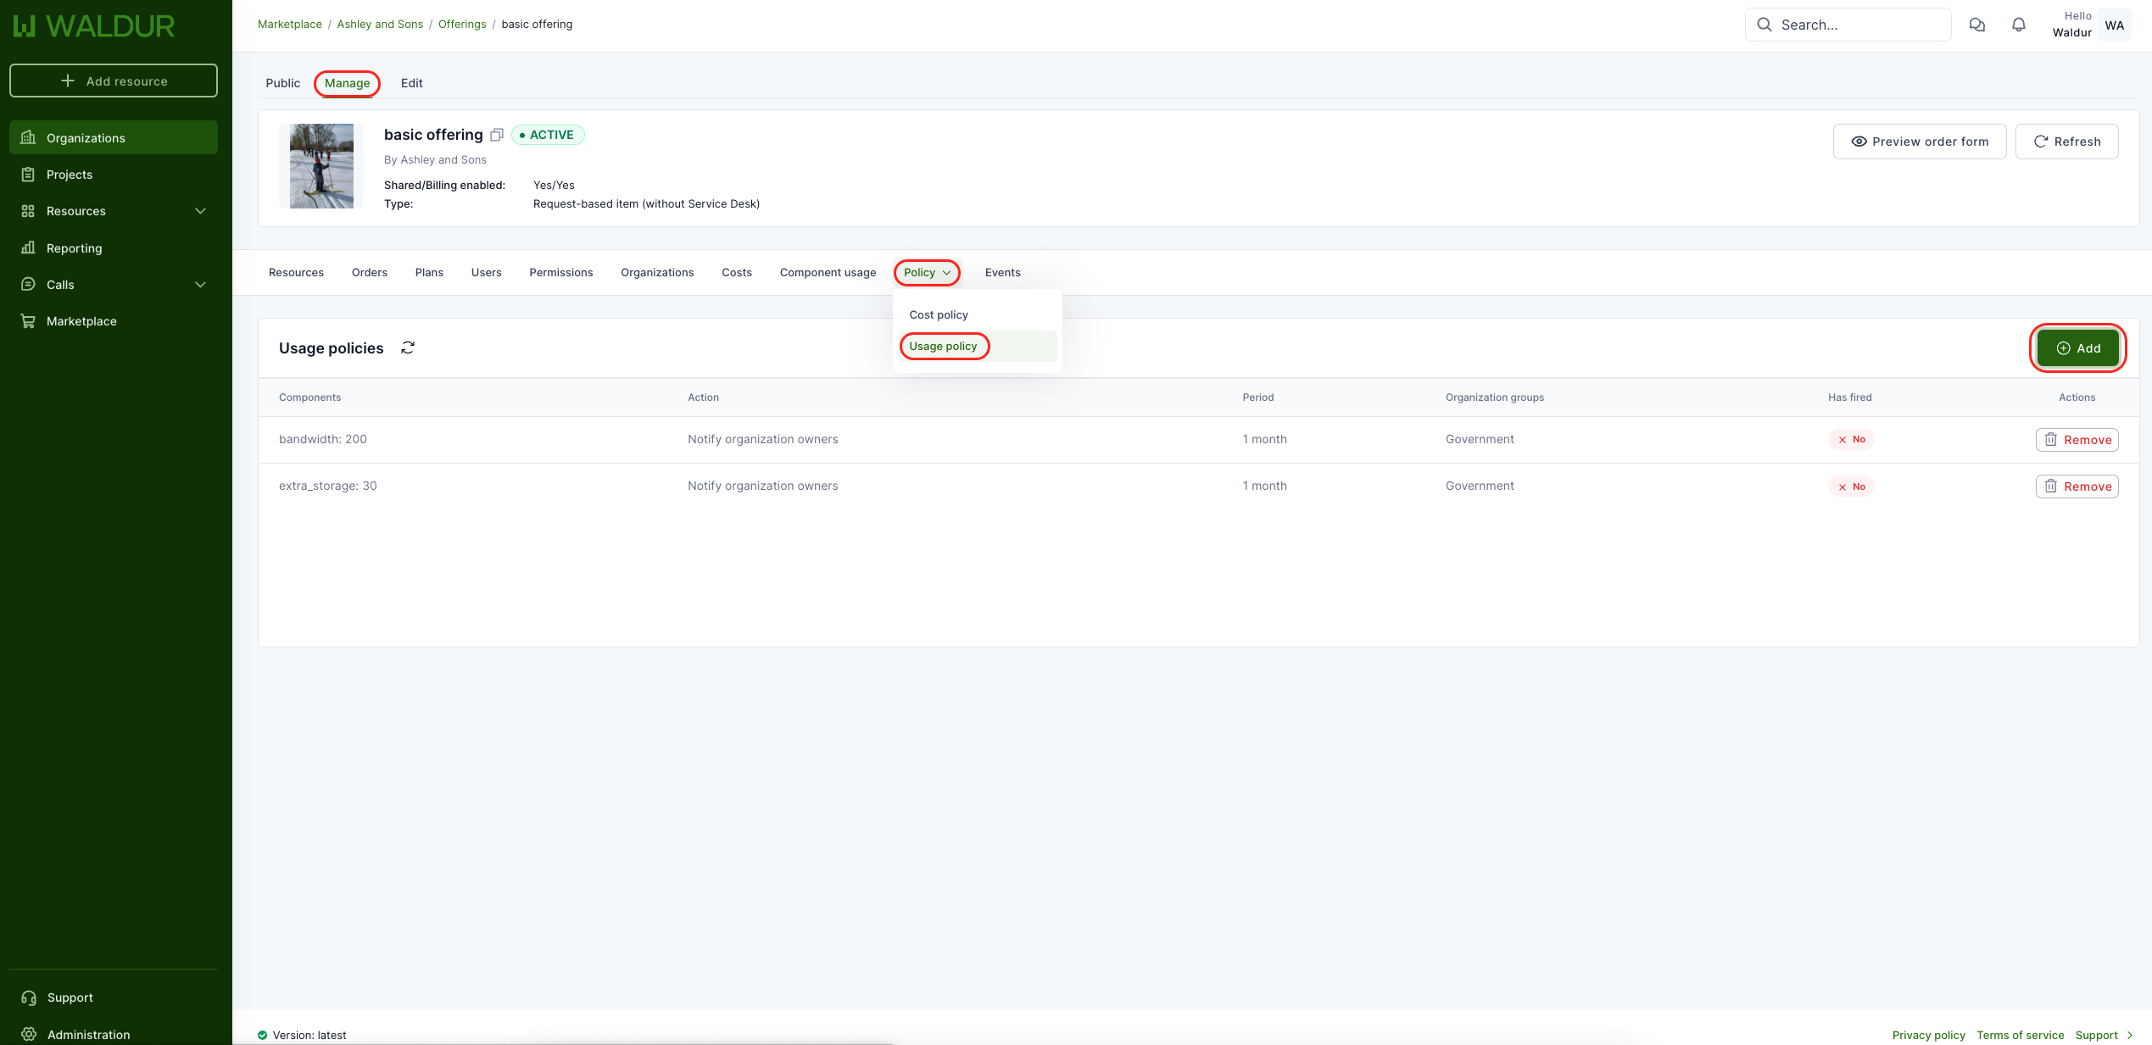The height and width of the screenshot is (1045, 2152).
Task: Click the Add usage policy button
Action: [x=2077, y=348]
